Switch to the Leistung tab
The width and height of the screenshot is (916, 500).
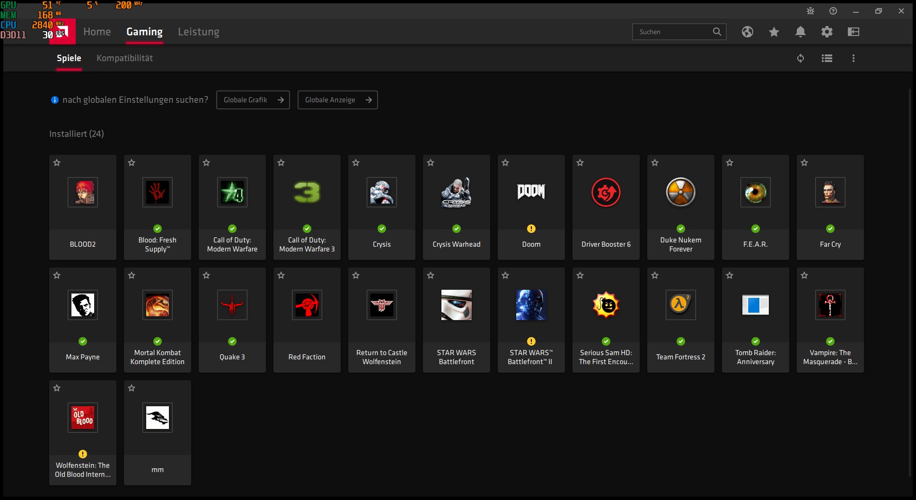(x=199, y=32)
